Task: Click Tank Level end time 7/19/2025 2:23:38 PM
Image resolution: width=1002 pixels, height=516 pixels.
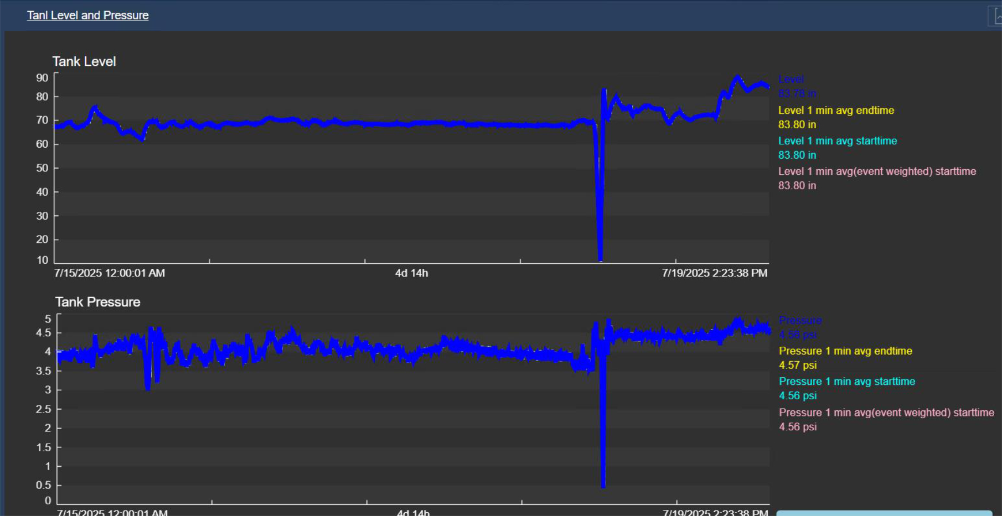Action: [x=715, y=273]
